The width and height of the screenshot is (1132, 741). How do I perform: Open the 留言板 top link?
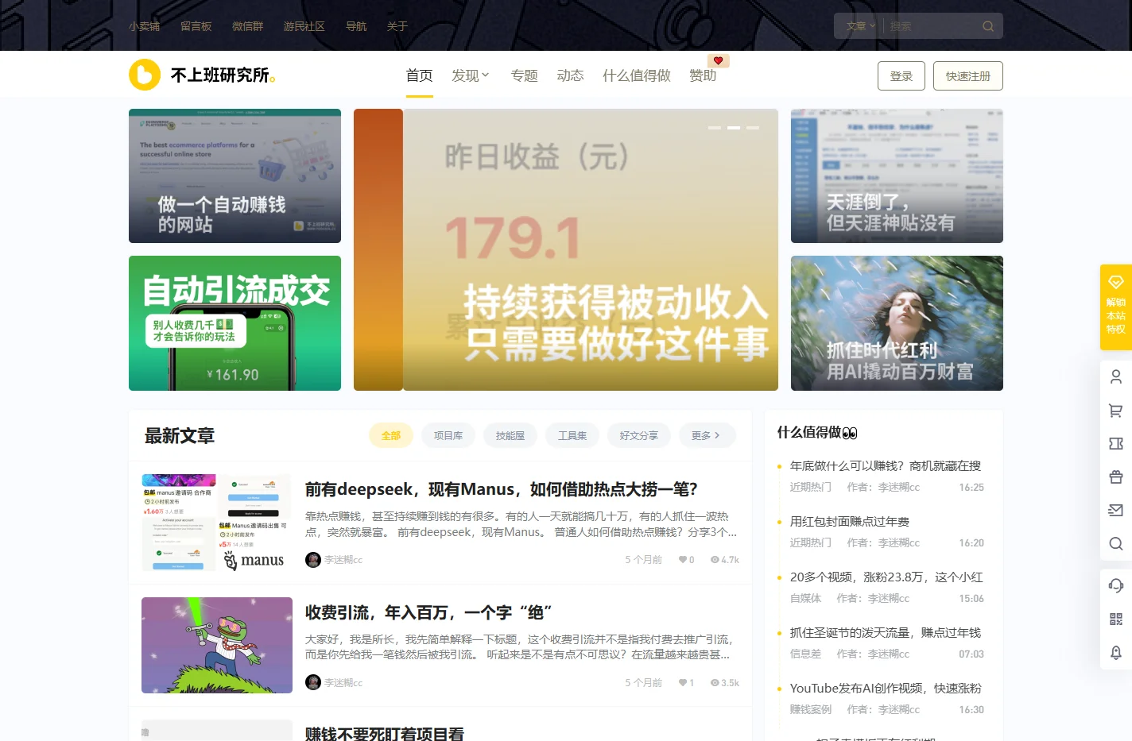[196, 26]
